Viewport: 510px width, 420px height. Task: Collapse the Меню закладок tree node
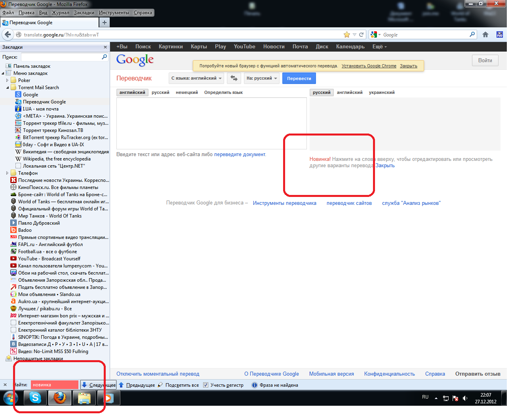point(3,73)
